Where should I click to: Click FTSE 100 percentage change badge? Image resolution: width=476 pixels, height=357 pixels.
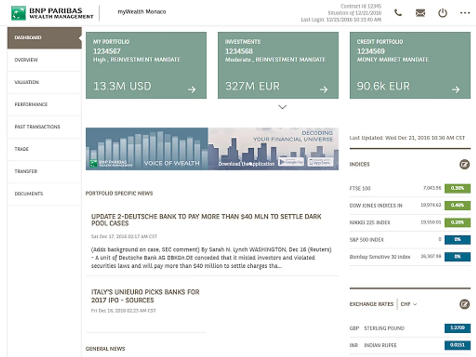point(457,188)
